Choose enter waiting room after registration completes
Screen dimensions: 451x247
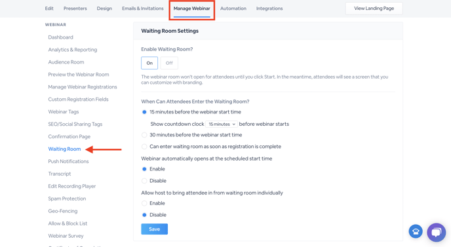coord(144,146)
